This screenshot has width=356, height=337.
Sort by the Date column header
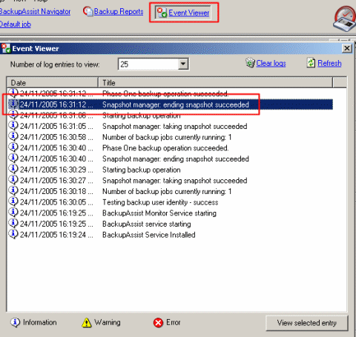pyautogui.click(x=53, y=83)
